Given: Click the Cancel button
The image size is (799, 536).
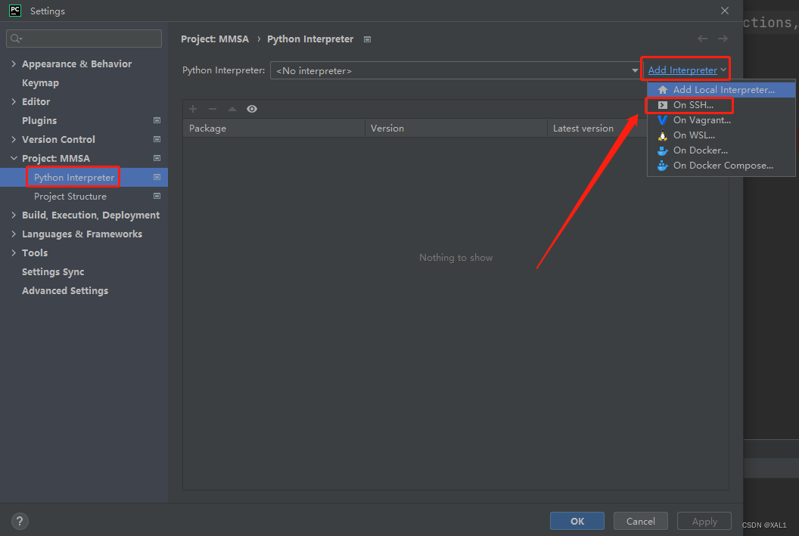Looking at the screenshot, I should 641,521.
